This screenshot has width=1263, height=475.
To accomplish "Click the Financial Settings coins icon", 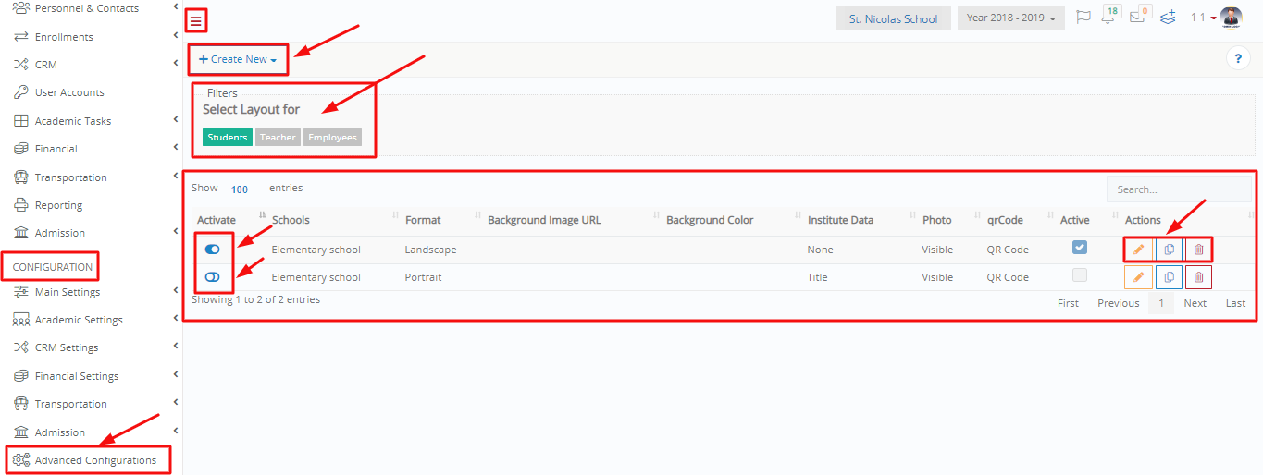I will (20, 376).
